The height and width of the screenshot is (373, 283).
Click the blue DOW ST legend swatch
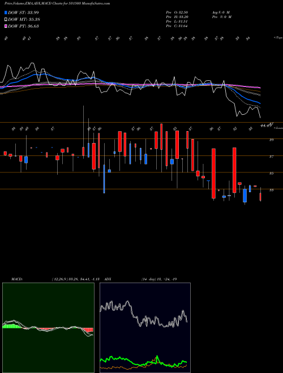point(6,12)
